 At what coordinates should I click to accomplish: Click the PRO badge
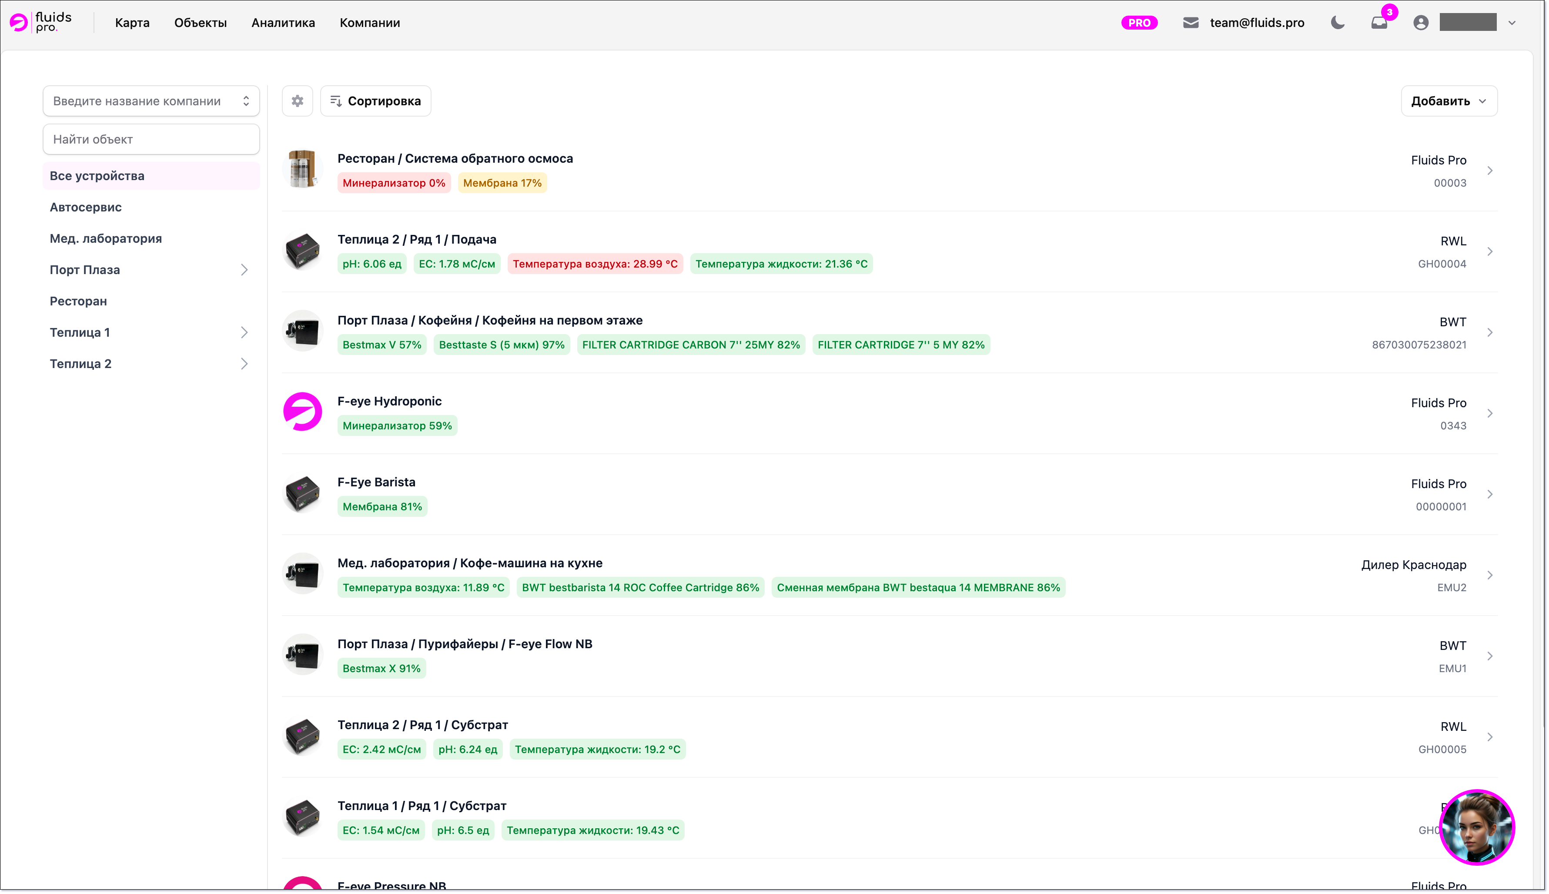[x=1139, y=23]
